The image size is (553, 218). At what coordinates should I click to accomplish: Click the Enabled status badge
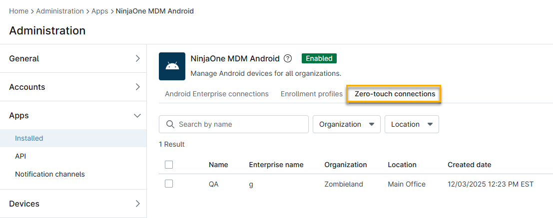click(x=319, y=58)
